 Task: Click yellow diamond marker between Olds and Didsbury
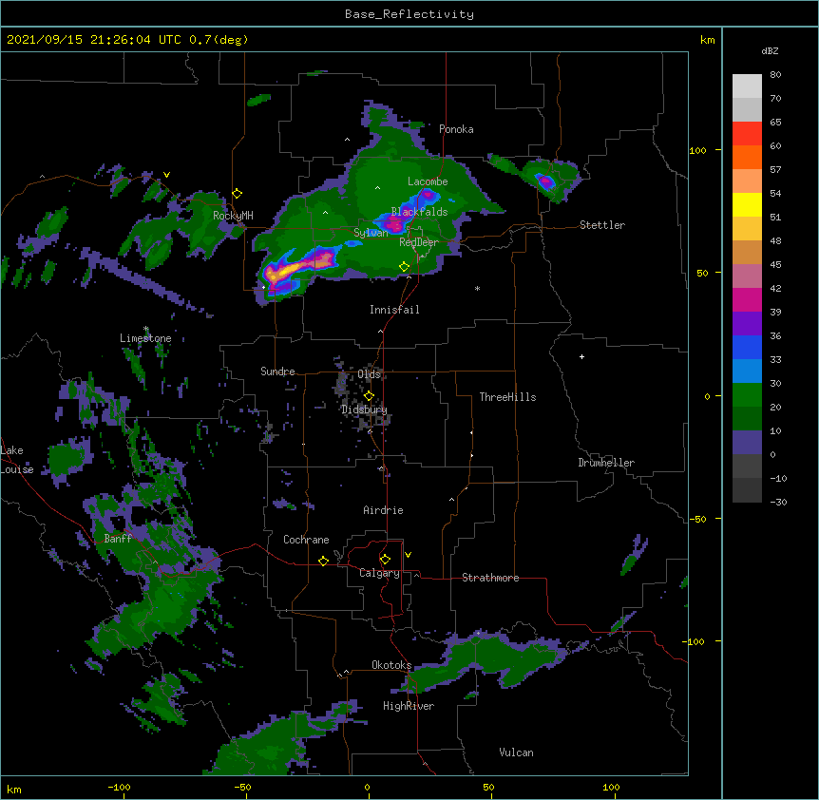pos(369,396)
